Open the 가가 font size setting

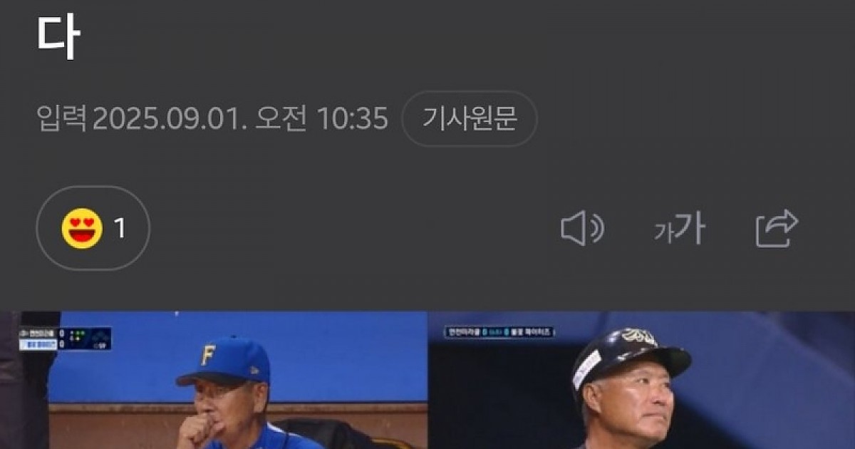(680, 229)
